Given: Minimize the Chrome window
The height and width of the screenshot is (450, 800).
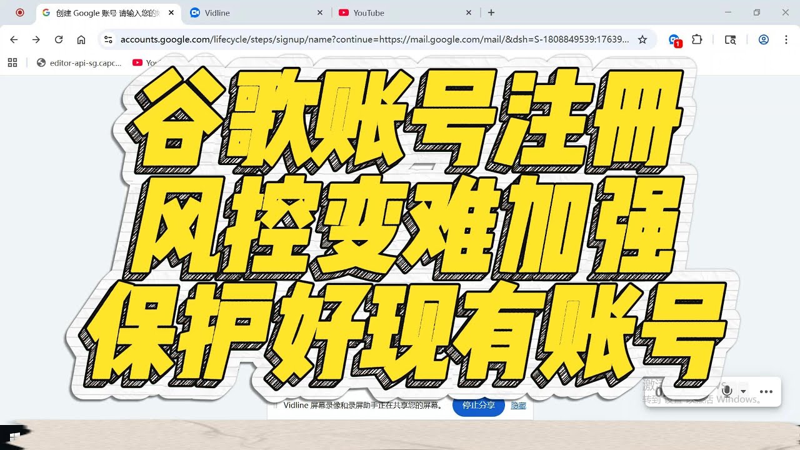Looking at the screenshot, I should tap(728, 12).
